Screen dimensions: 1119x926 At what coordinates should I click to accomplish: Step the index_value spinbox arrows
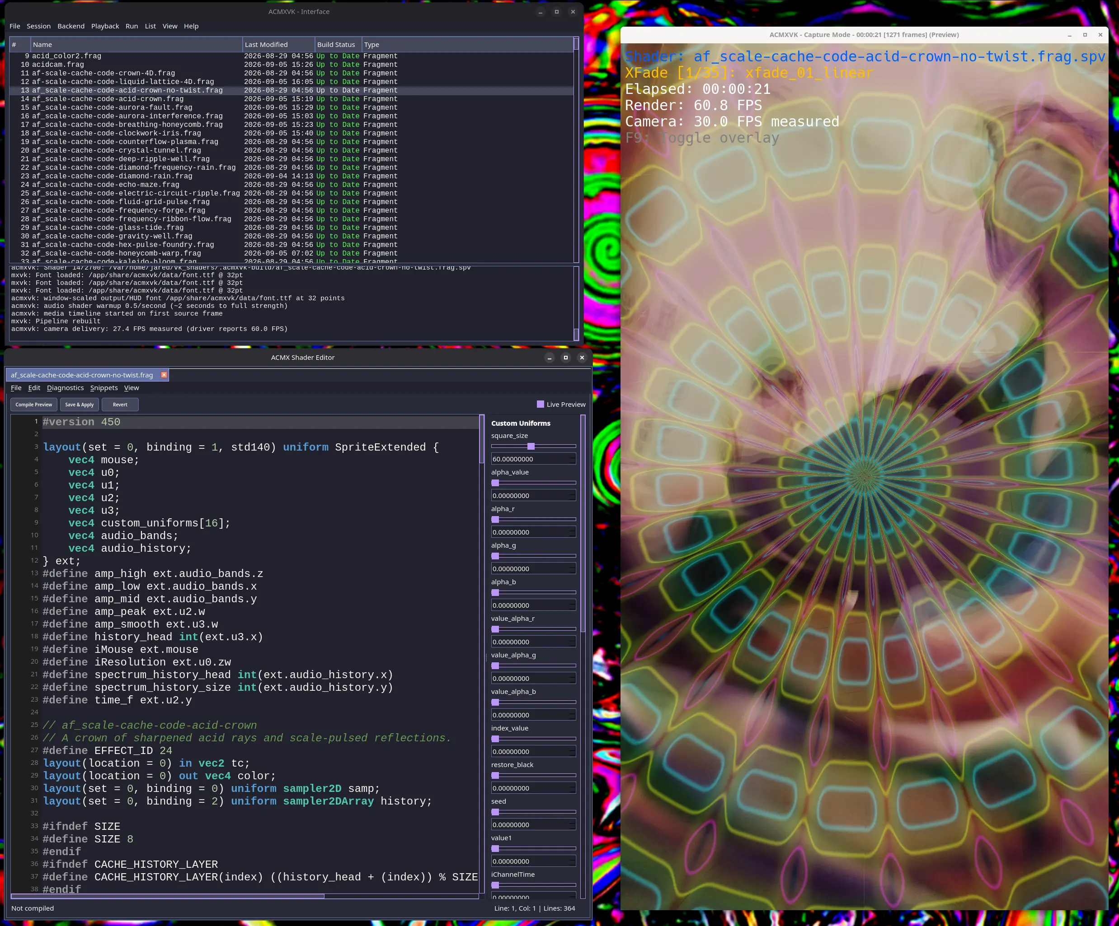tap(572, 751)
